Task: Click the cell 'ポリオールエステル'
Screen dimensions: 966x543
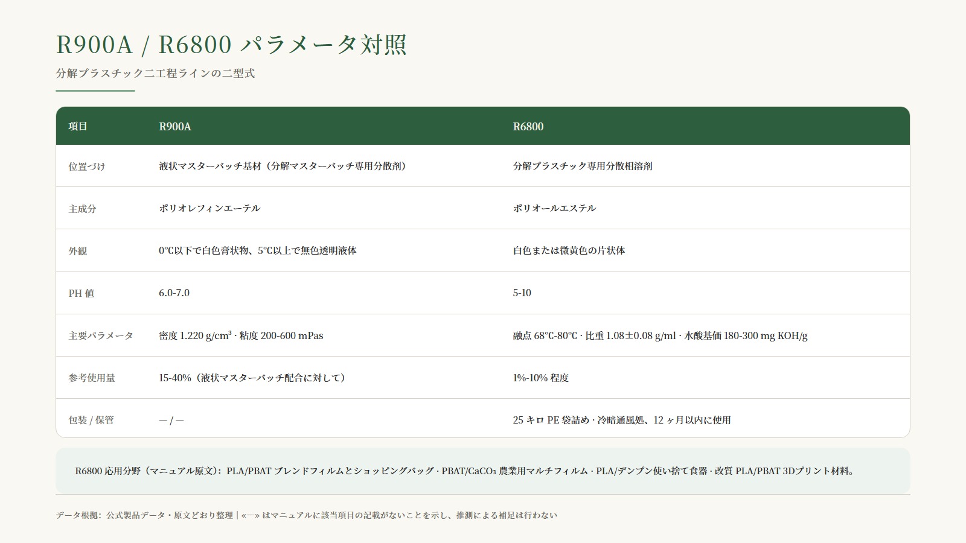Action: [554, 208]
